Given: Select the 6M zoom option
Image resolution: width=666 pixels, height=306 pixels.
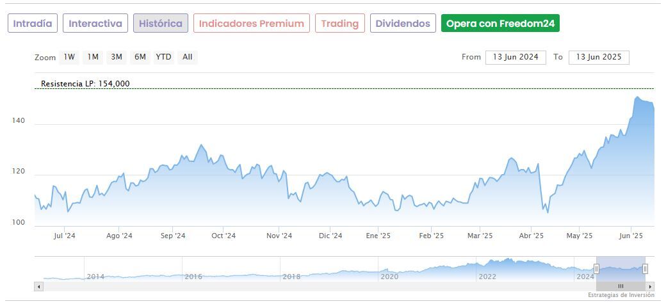Looking at the screenshot, I should [x=140, y=57].
